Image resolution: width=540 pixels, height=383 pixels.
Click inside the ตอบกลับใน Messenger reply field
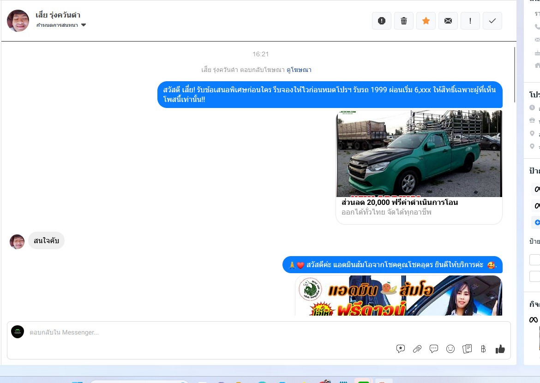208,332
